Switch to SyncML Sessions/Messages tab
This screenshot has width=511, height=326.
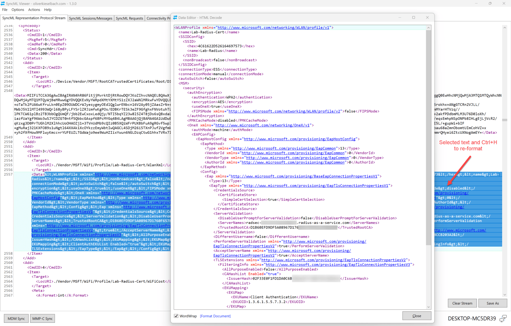tap(91, 18)
